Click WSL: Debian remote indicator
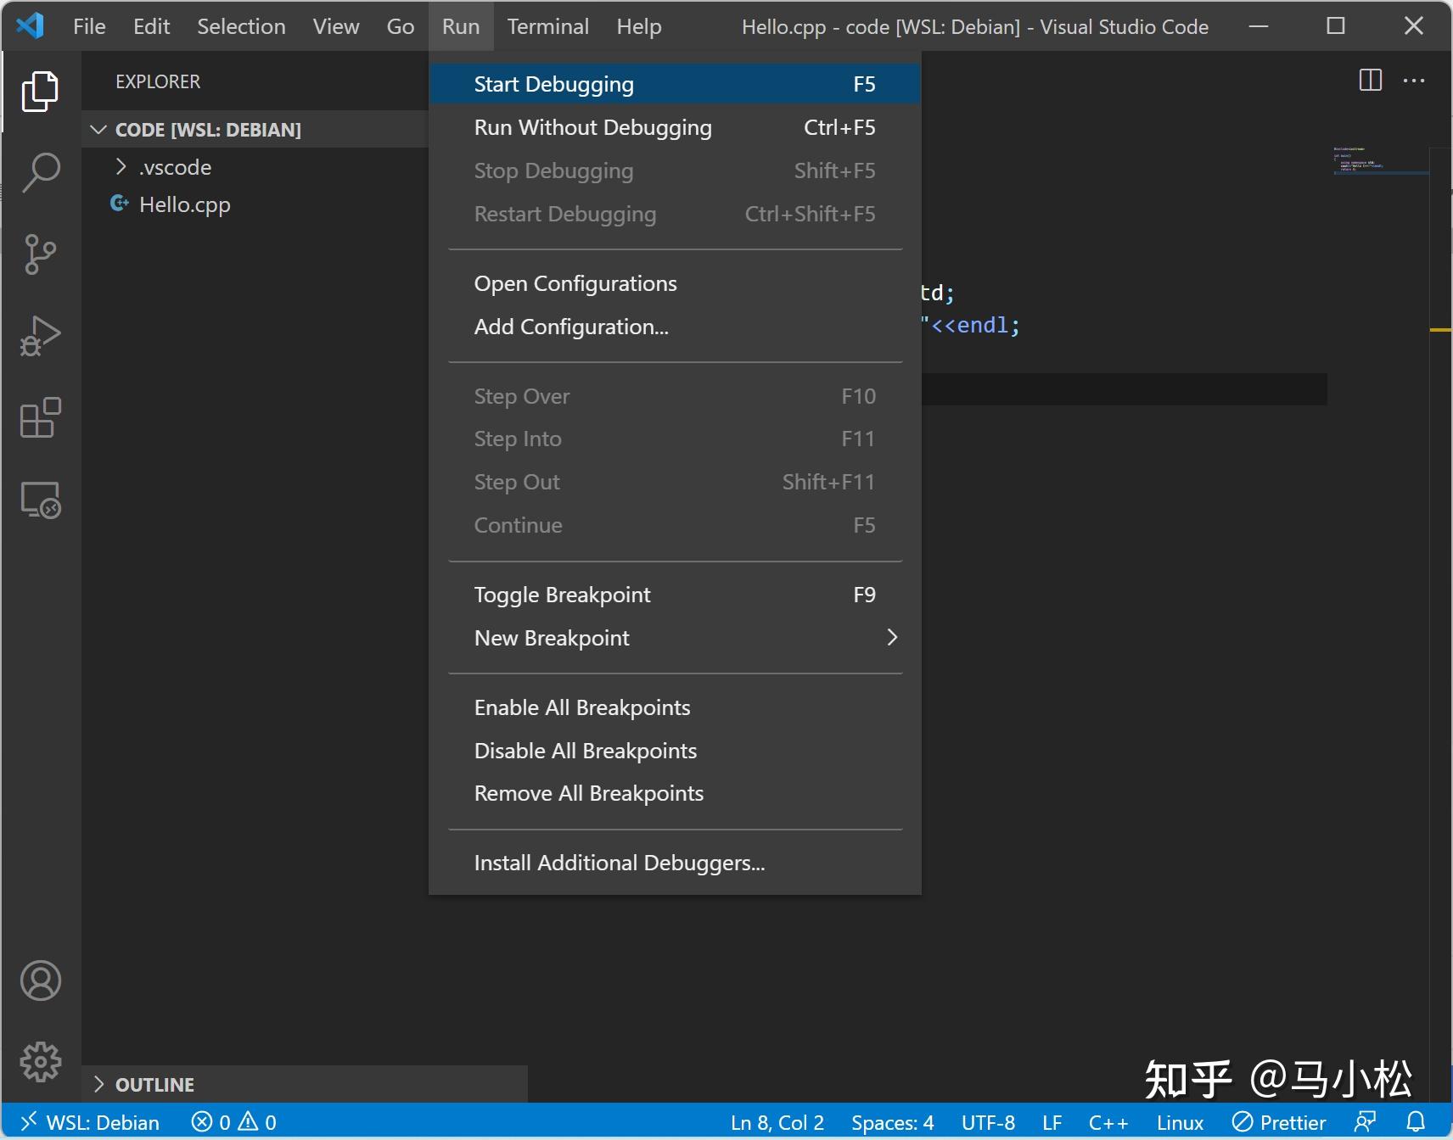 click(90, 1122)
